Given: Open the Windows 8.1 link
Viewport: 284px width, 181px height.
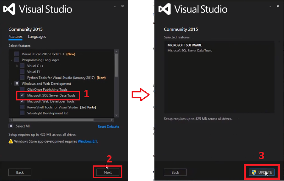Looking at the screenshot, I should point(88,141).
